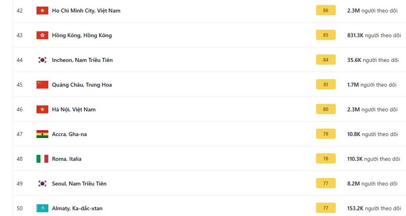This screenshot has height=216, width=406.
Task: Open the Seoul, Nam Triều Tiên entry
Action: pyautogui.click(x=79, y=184)
